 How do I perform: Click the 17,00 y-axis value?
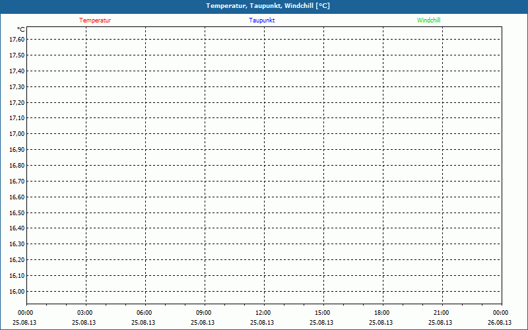pos(17,134)
